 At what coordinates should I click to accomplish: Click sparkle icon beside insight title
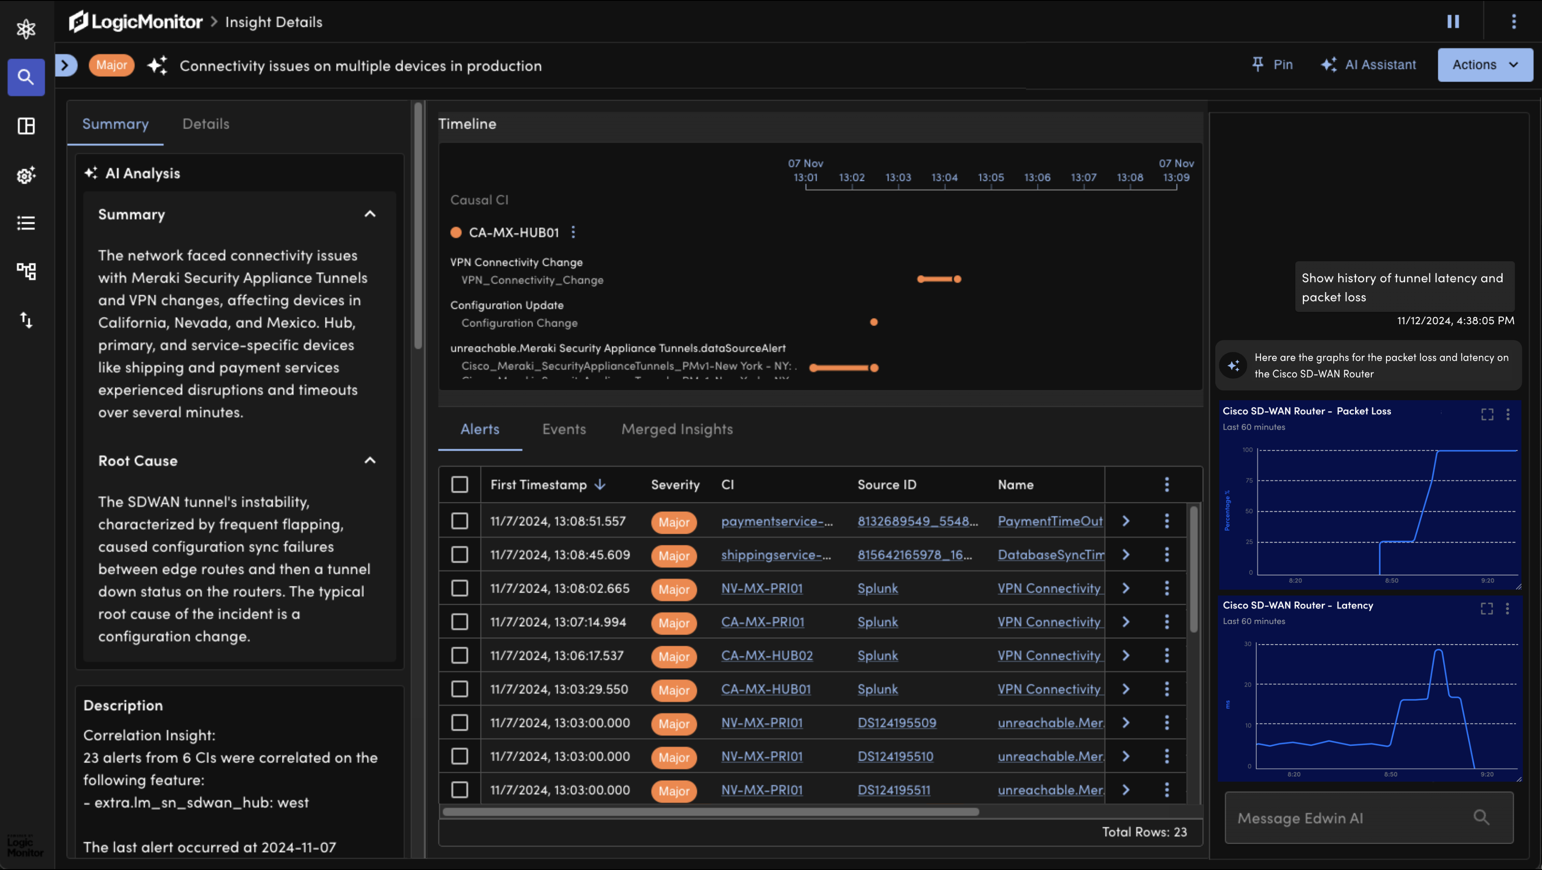157,65
